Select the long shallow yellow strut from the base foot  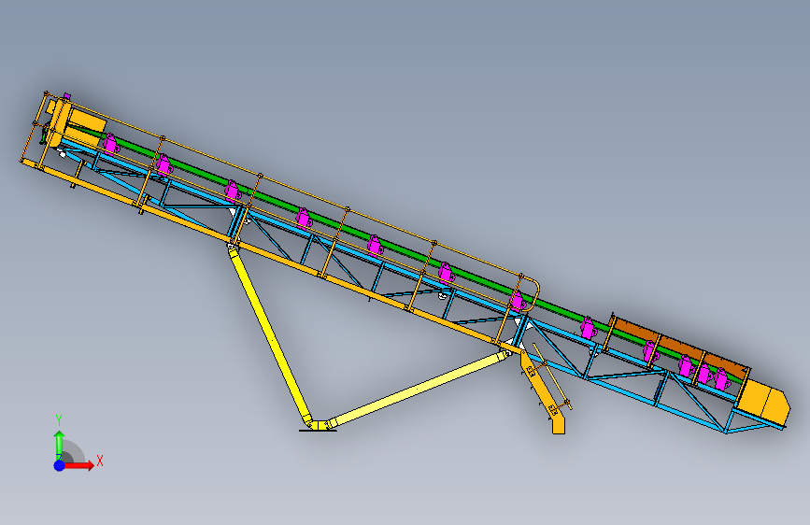(419, 388)
